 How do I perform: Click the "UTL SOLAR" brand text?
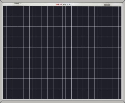coord(64,5)
